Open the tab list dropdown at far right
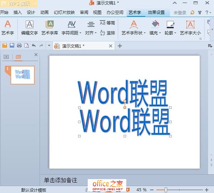This screenshot has width=214, height=193. coord(210,46)
